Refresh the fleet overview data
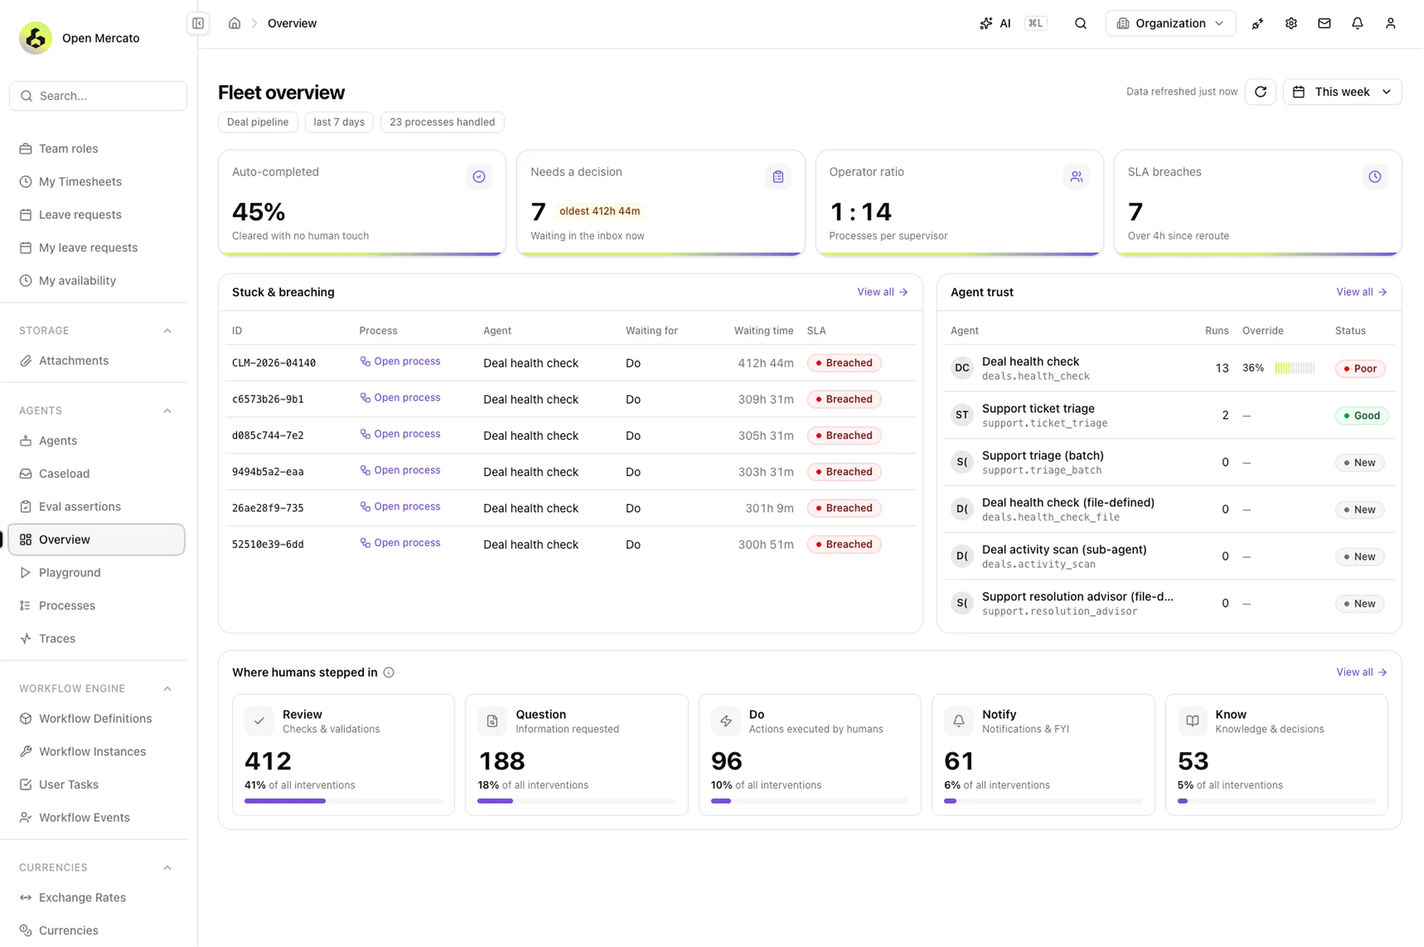The width and height of the screenshot is (1424, 947). (1261, 92)
